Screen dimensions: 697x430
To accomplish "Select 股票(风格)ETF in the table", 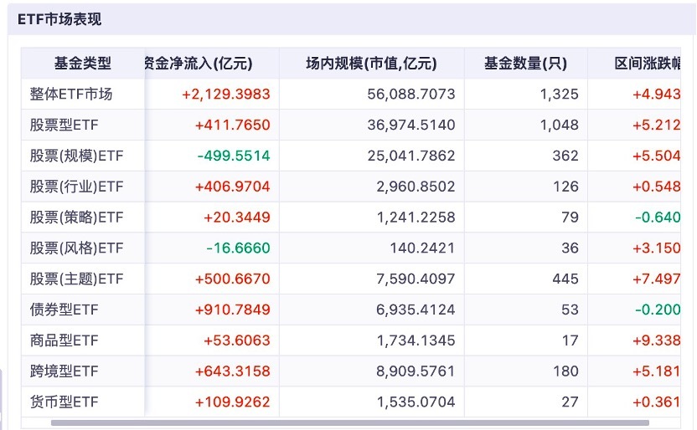I will (x=76, y=248).
